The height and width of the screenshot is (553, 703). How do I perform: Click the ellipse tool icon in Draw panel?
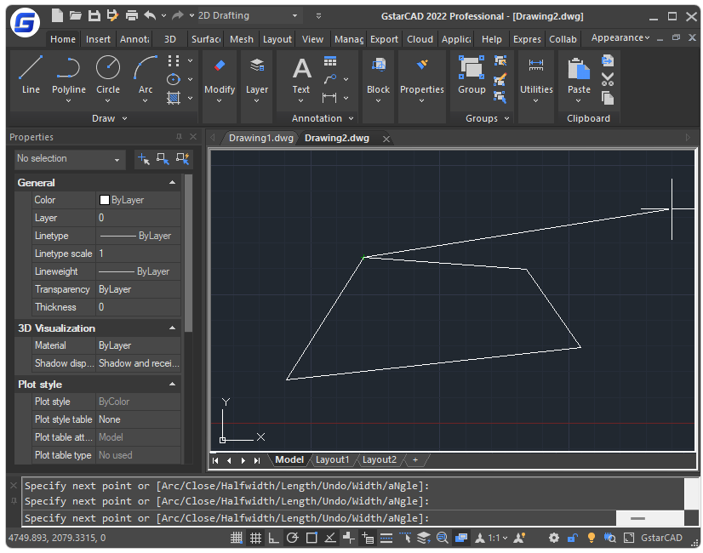174,79
